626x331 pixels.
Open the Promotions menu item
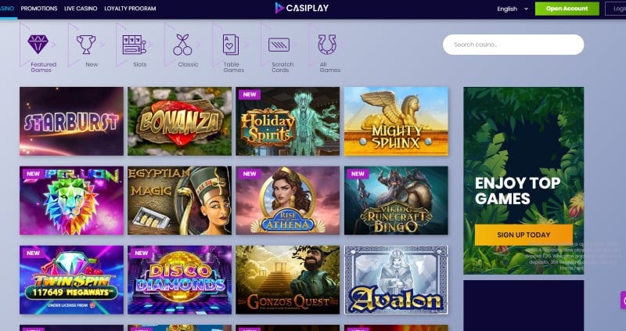tap(39, 9)
